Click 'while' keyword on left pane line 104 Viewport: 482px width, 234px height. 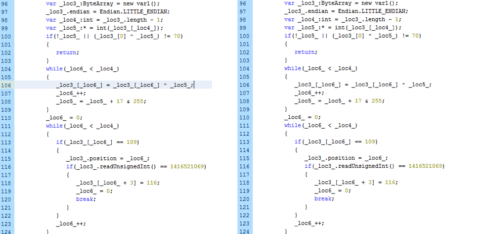click(54, 69)
